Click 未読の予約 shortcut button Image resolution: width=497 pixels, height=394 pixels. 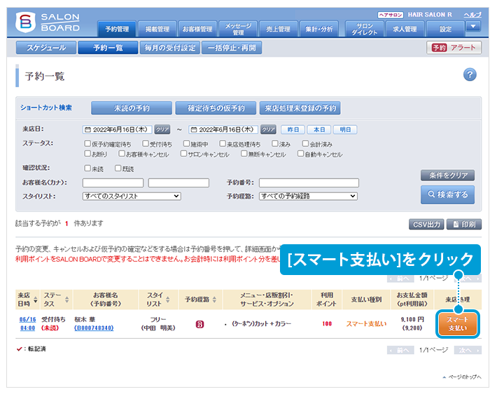pos(132,108)
